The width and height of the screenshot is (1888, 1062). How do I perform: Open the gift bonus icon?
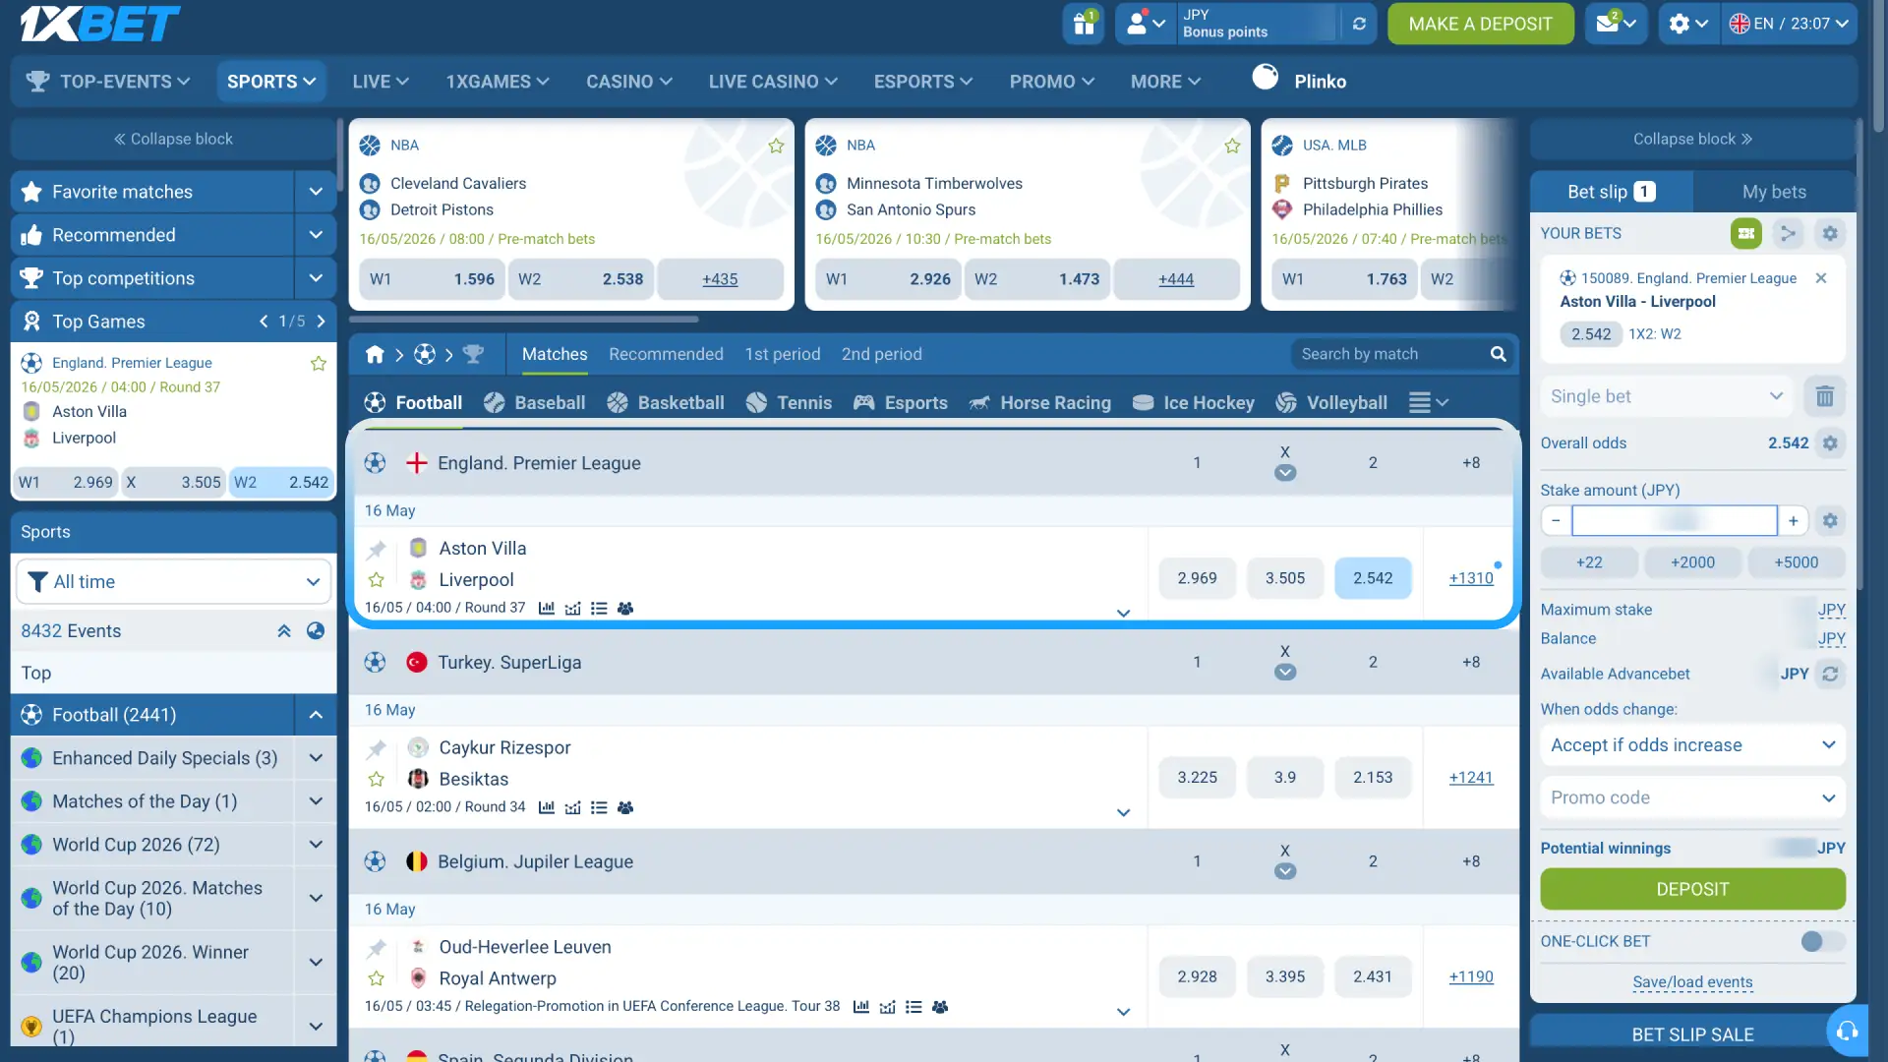tap(1084, 24)
